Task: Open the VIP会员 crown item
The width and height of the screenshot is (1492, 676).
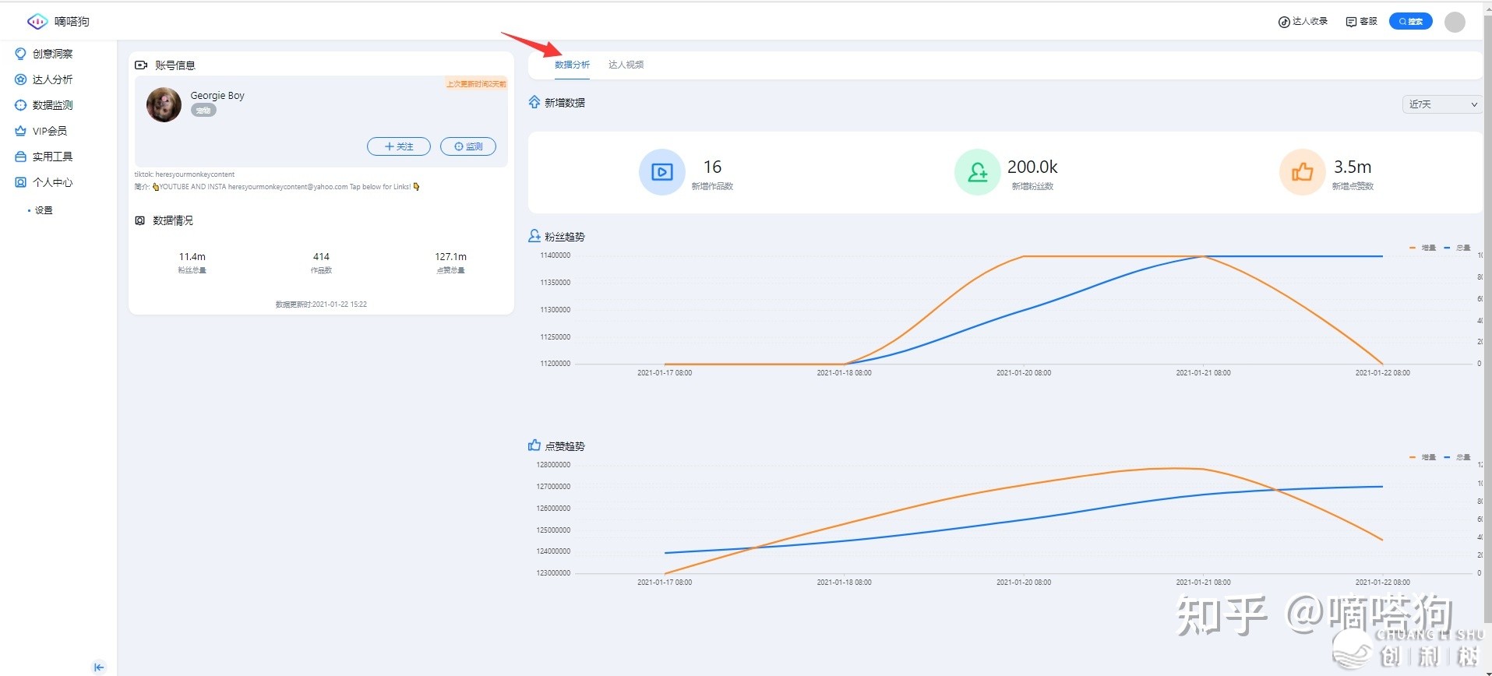Action: point(48,131)
